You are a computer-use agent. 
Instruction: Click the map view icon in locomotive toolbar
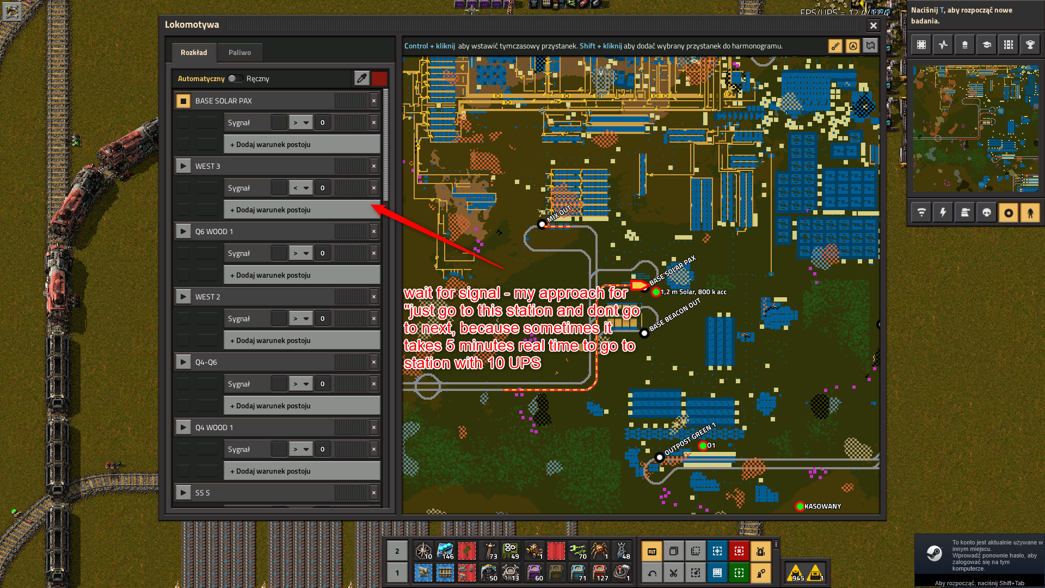click(870, 46)
